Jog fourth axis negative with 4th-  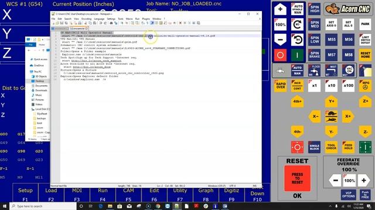coord(297,132)
